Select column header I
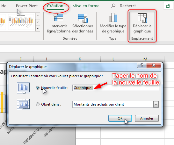The width and height of the screenshot is (174, 145). coord(21,59)
